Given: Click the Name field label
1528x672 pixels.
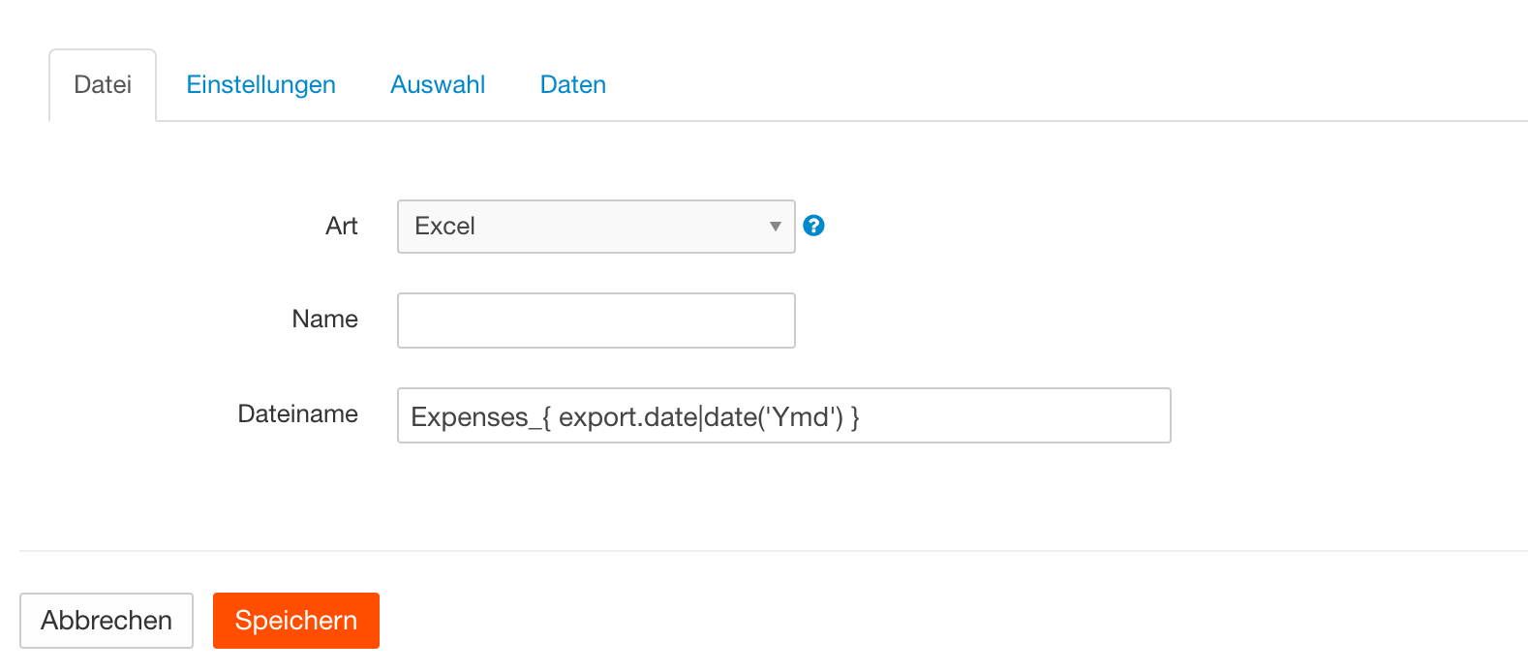Looking at the screenshot, I should point(324,320).
